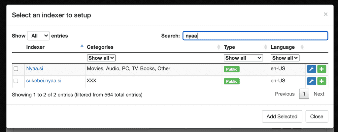Open the Type filter dropdown

tap(243, 58)
